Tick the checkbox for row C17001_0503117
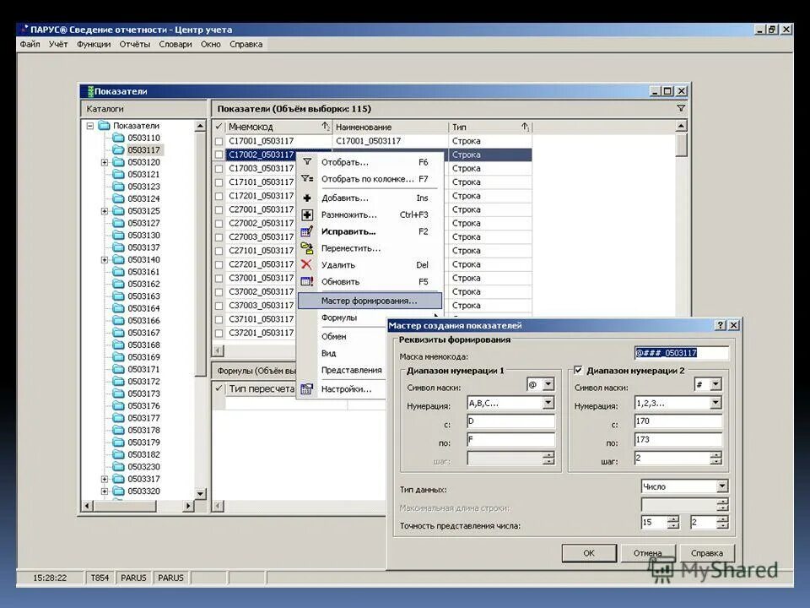810x608 pixels. pos(219,141)
